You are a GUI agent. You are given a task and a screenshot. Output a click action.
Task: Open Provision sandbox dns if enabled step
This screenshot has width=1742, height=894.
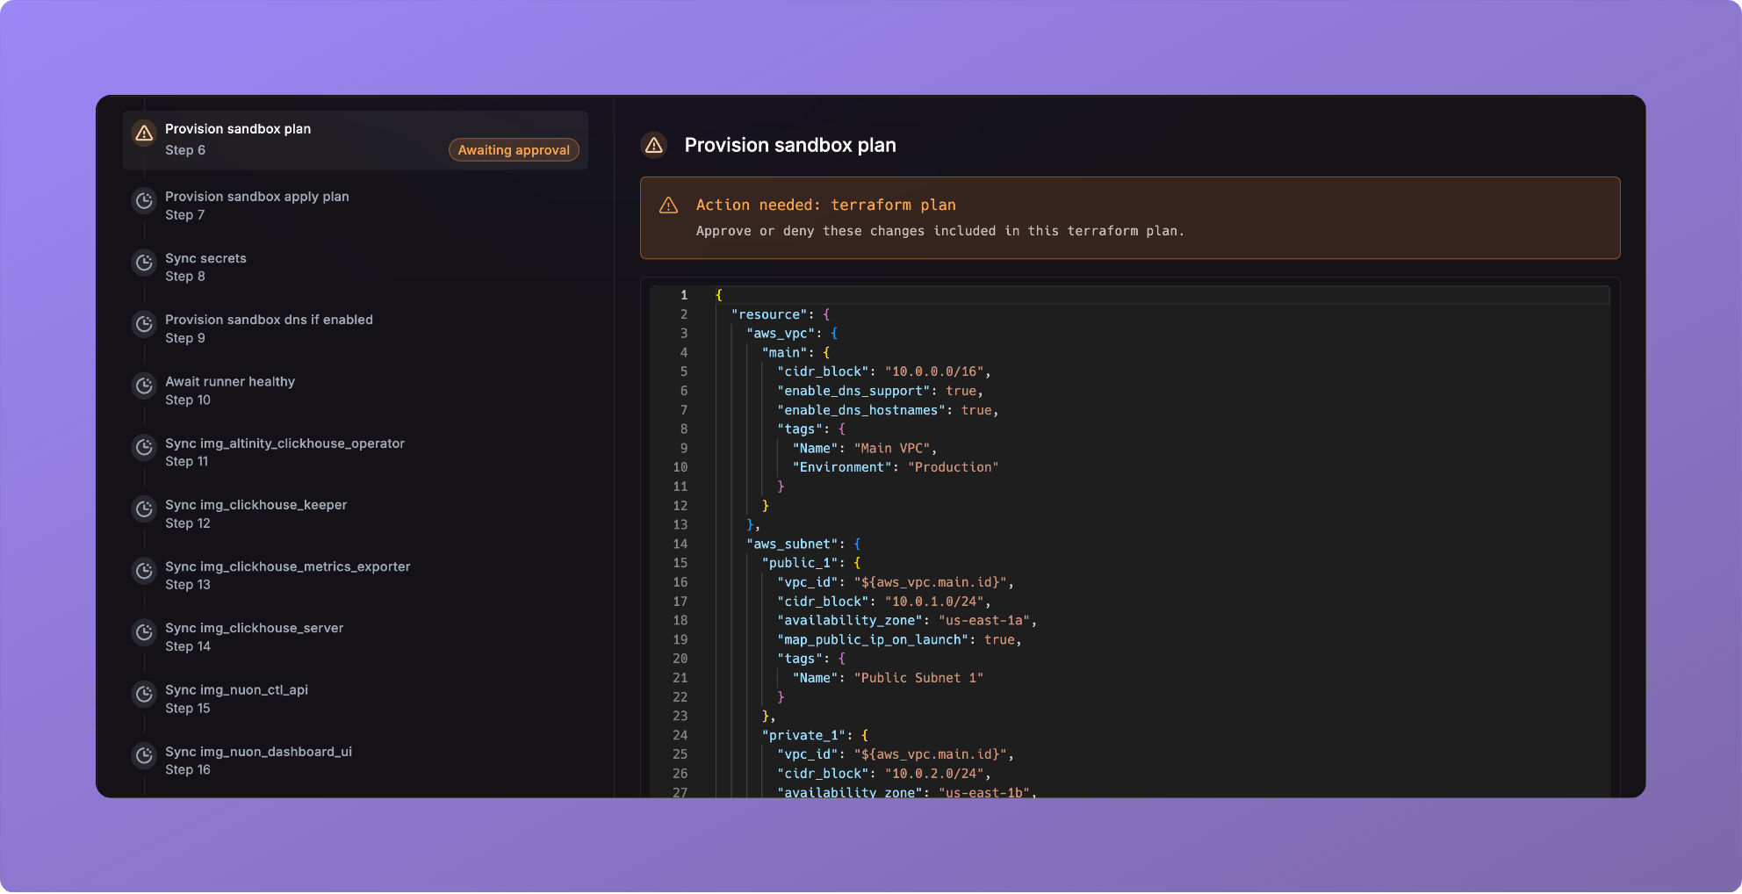click(356, 328)
